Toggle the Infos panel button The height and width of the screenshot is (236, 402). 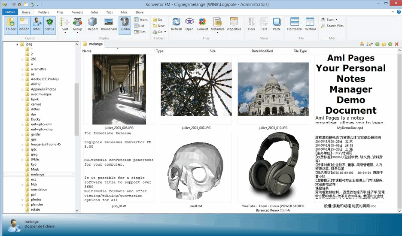(x=37, y=25)
